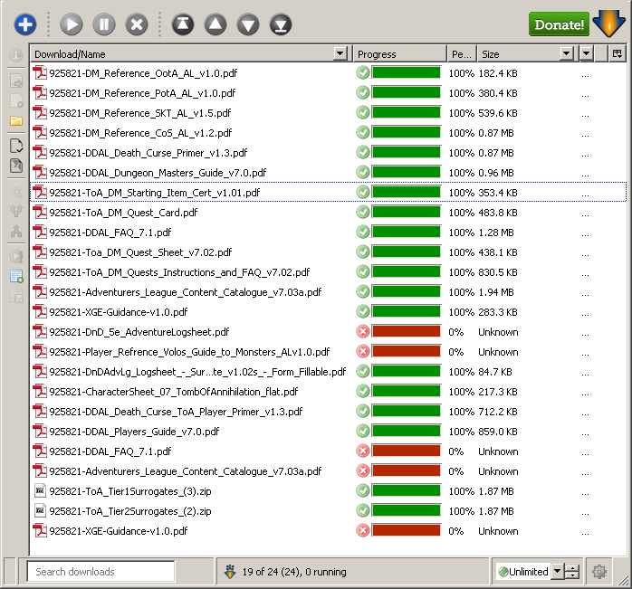This screenshot has width=632, height=589.
Task: Sort by Progress column header
Action: coord(400,54)
